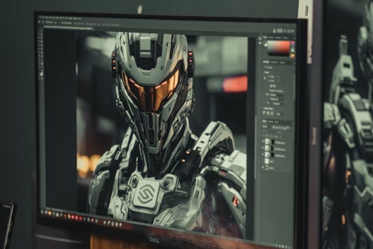Screen dimensions: 373x249
Task: Toggle visibility of the bottom layer
Action: (x=263, y=168)
